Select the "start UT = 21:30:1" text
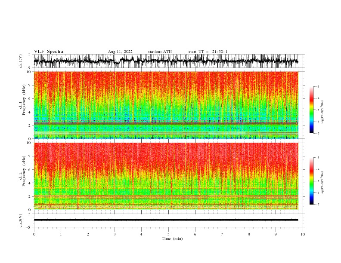This screenshot has width=341, height=263. 208,52
